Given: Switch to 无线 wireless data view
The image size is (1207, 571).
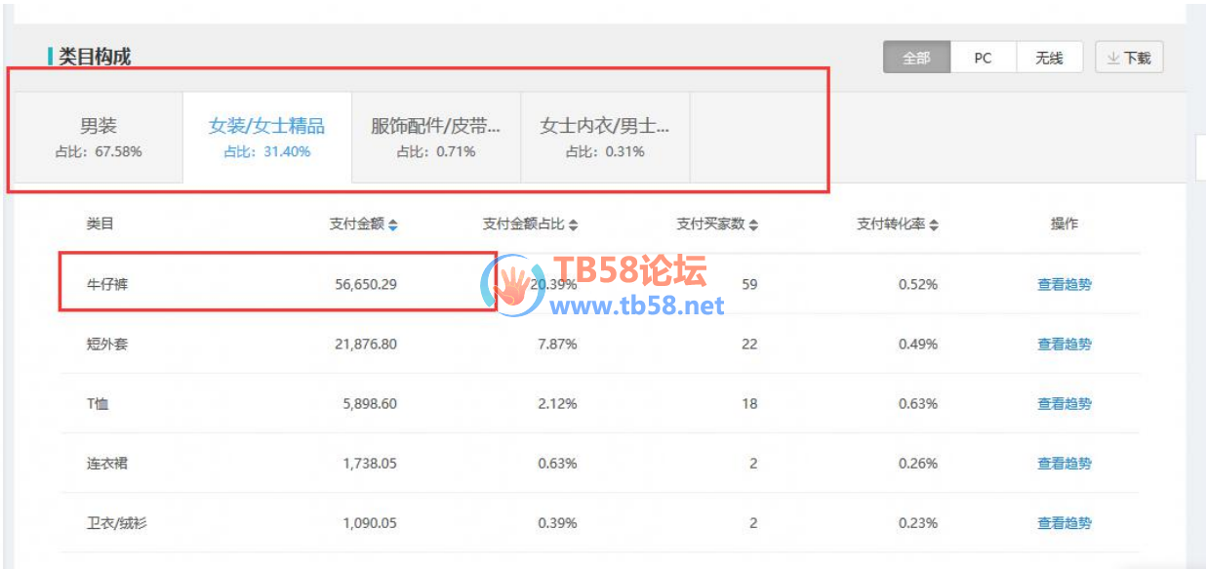Looking at the screenshot, I should [1049, 58].
